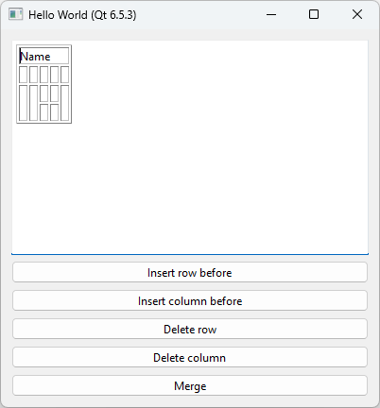Select upper split cell in the third column
Screen dimensions: 380x408
click(x=43, y=93)
